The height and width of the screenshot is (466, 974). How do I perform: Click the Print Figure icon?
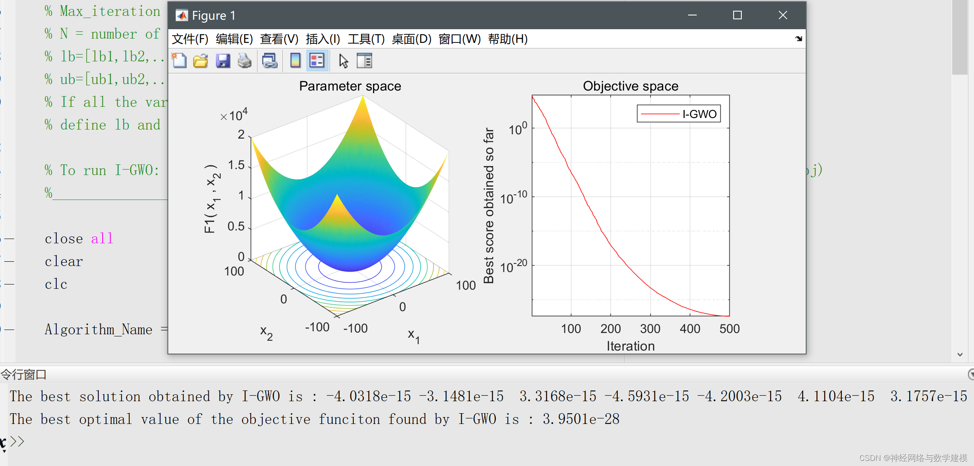tap(245, 61)
